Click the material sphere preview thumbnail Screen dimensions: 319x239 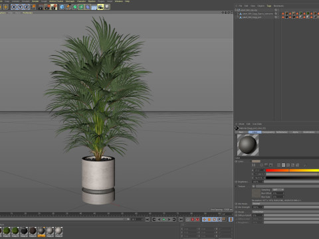[x=248, y=145]
